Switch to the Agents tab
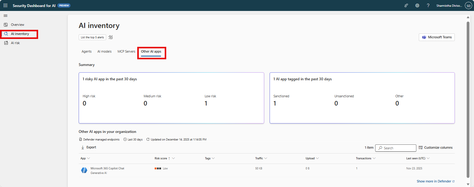474x187 pixels. [x=87, y=51]
